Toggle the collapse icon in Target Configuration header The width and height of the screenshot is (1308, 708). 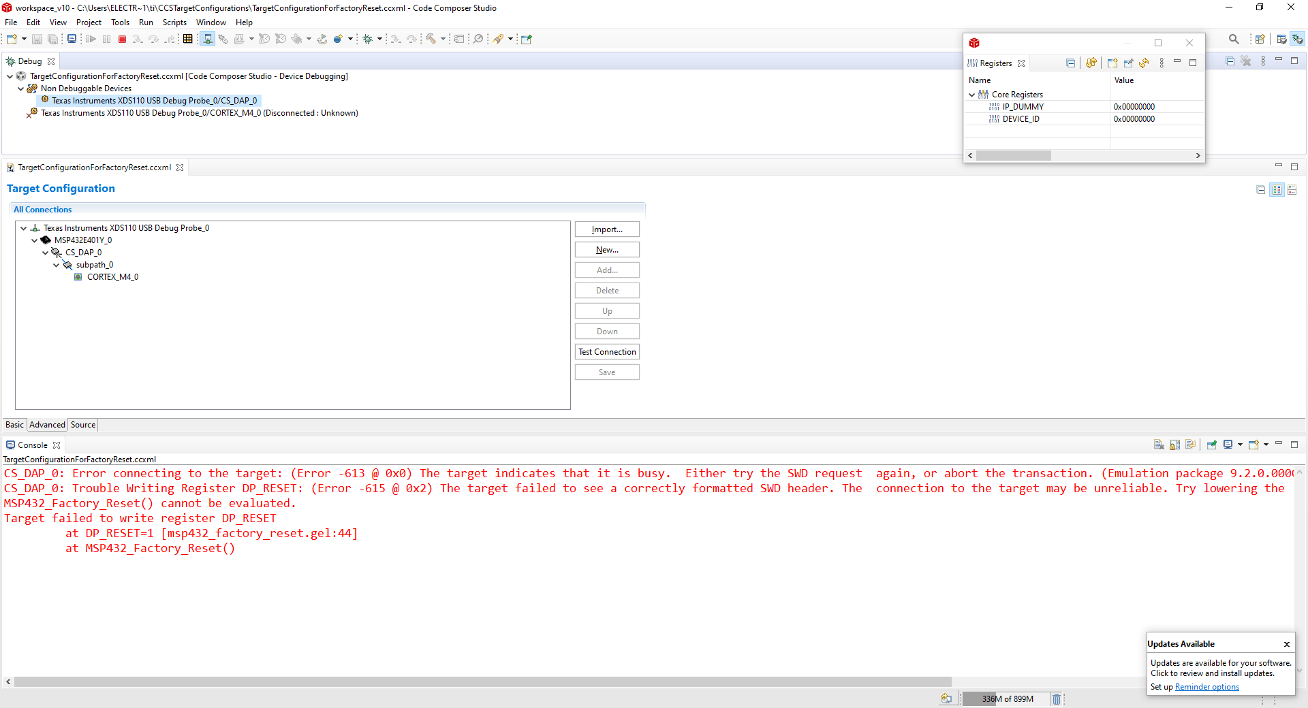click(x=1261, y=190)
